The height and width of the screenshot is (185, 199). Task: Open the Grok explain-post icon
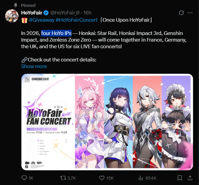tap(181, 13)
